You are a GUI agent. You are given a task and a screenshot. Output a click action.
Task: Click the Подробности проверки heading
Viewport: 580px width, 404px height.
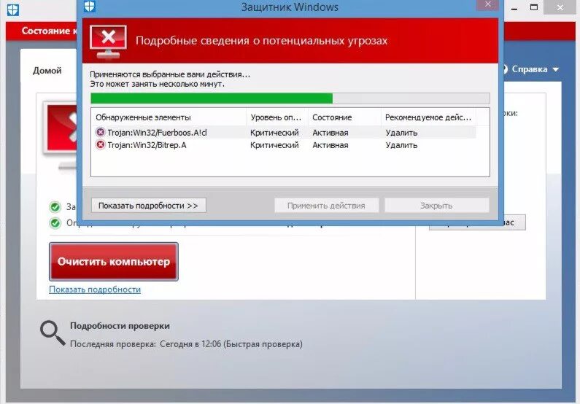pyautogui.click(x=120, y=326)
